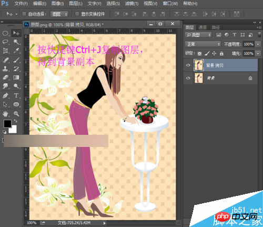Screen dimensions: 263x227
Task: Select the 背景 layer thumbnail
Action: tap(198, 78)
